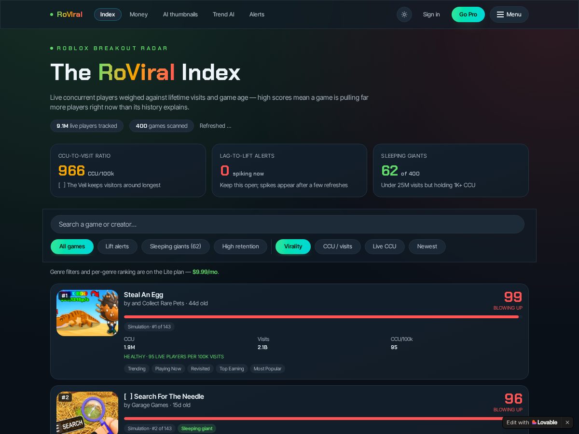Click the Simulation · #1 of 143 chip

(x=149, y=326)
